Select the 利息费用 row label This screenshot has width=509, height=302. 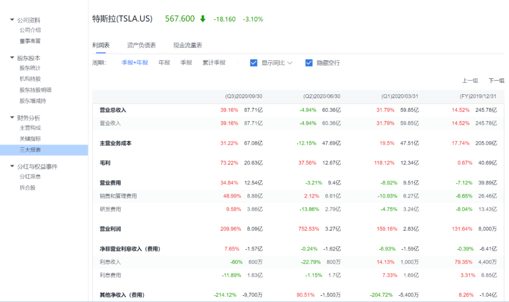(x=110, y=276)
